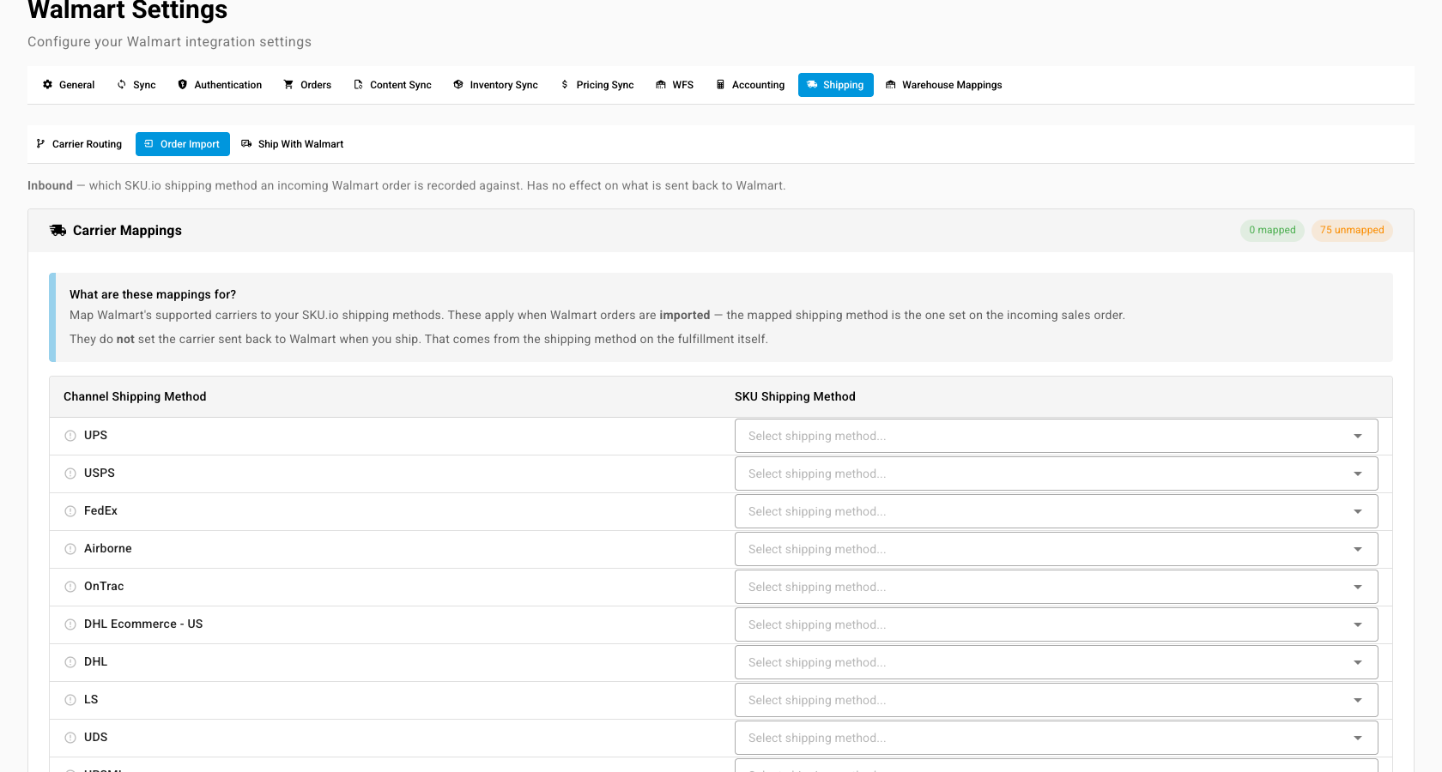Click the info icon beside UDS
Screen dimensions: 1442x772
click(70, 738)
